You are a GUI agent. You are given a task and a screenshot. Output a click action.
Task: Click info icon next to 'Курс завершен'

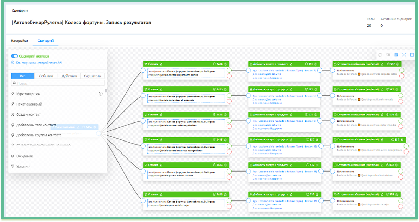[101, 94]
